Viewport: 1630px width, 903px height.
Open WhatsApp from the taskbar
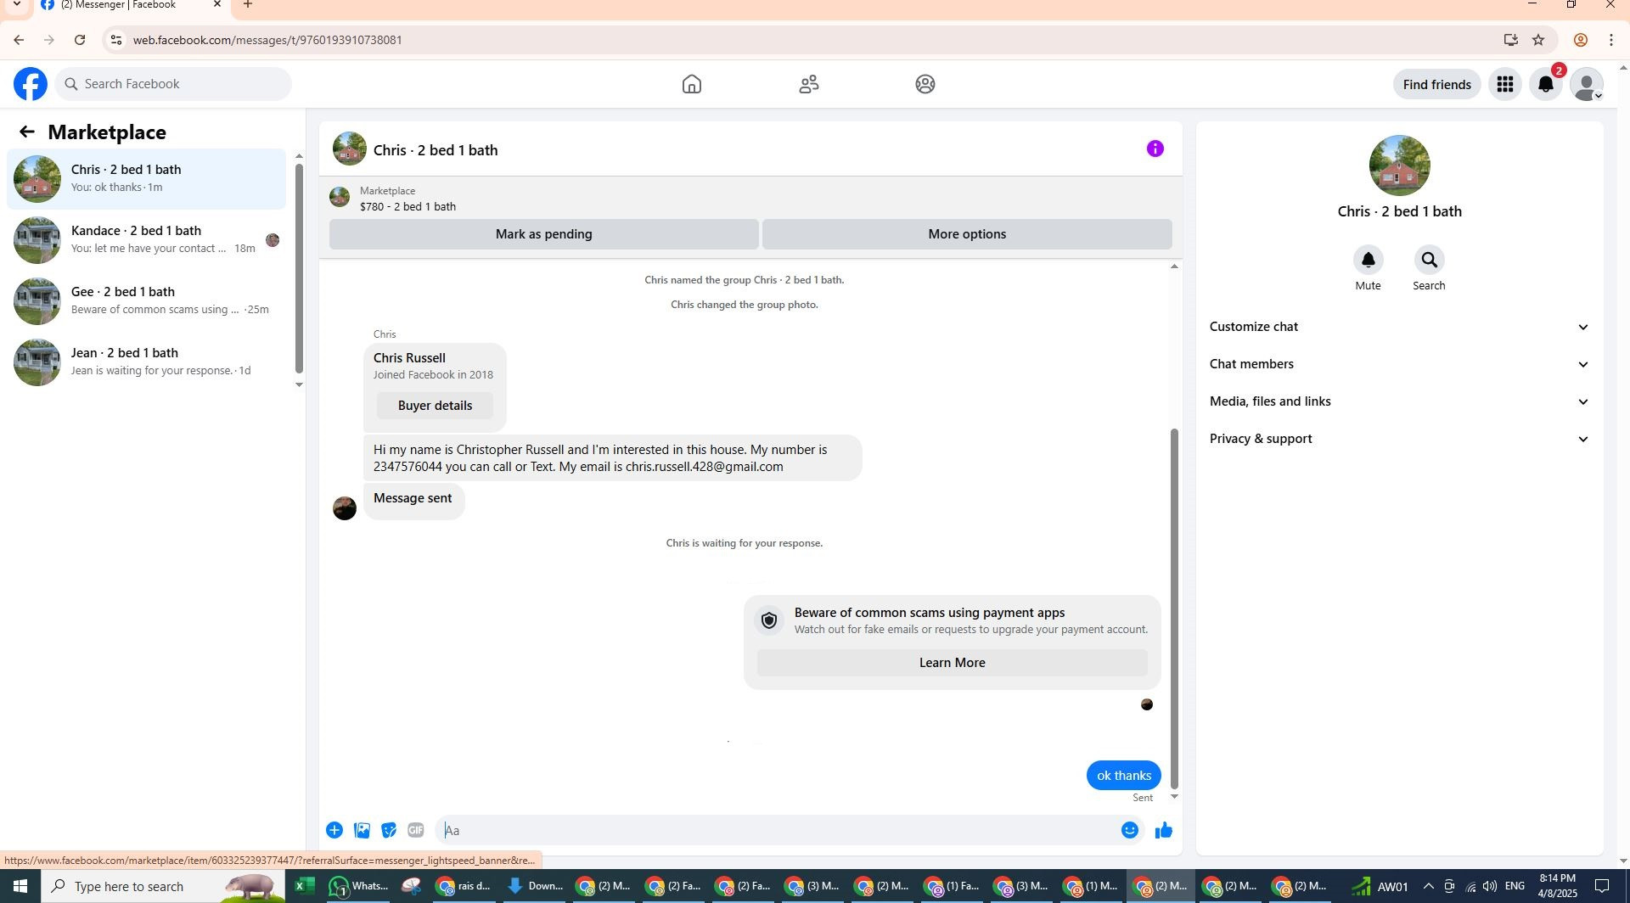[358, 886]
